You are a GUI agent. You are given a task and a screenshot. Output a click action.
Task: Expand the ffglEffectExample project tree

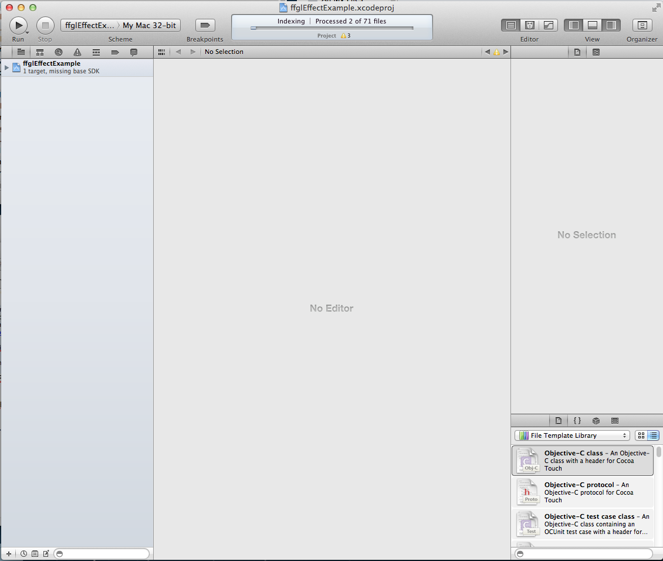(6, 67)
